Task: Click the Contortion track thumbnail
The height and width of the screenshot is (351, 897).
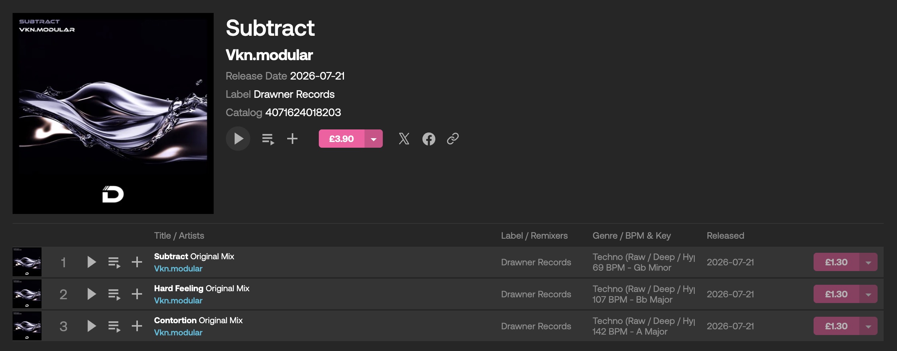Action: [x=27, y=326]
